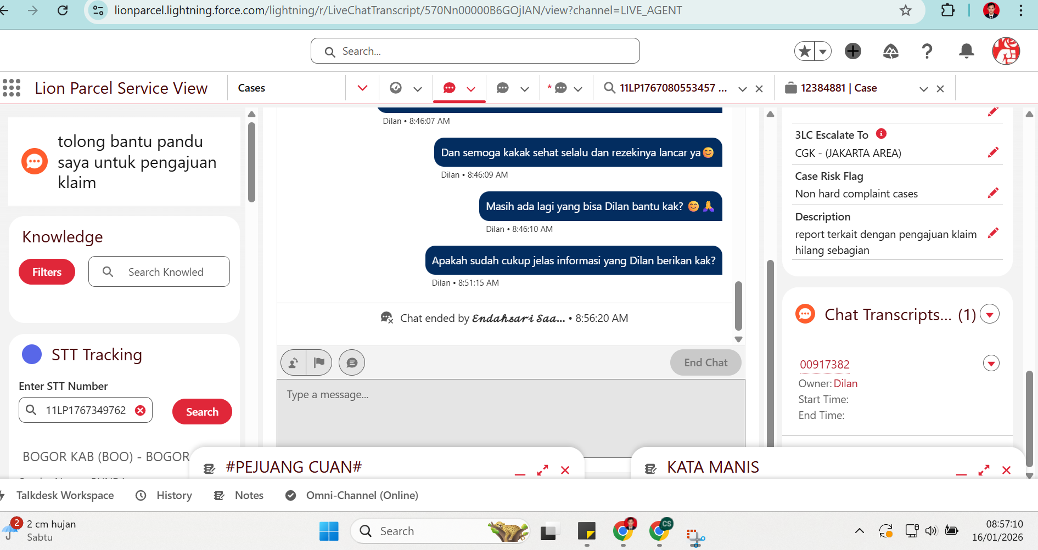Select the Cases navigation item
The width and height of the screenshot is (1038, 550).
[x=251, y=88]
